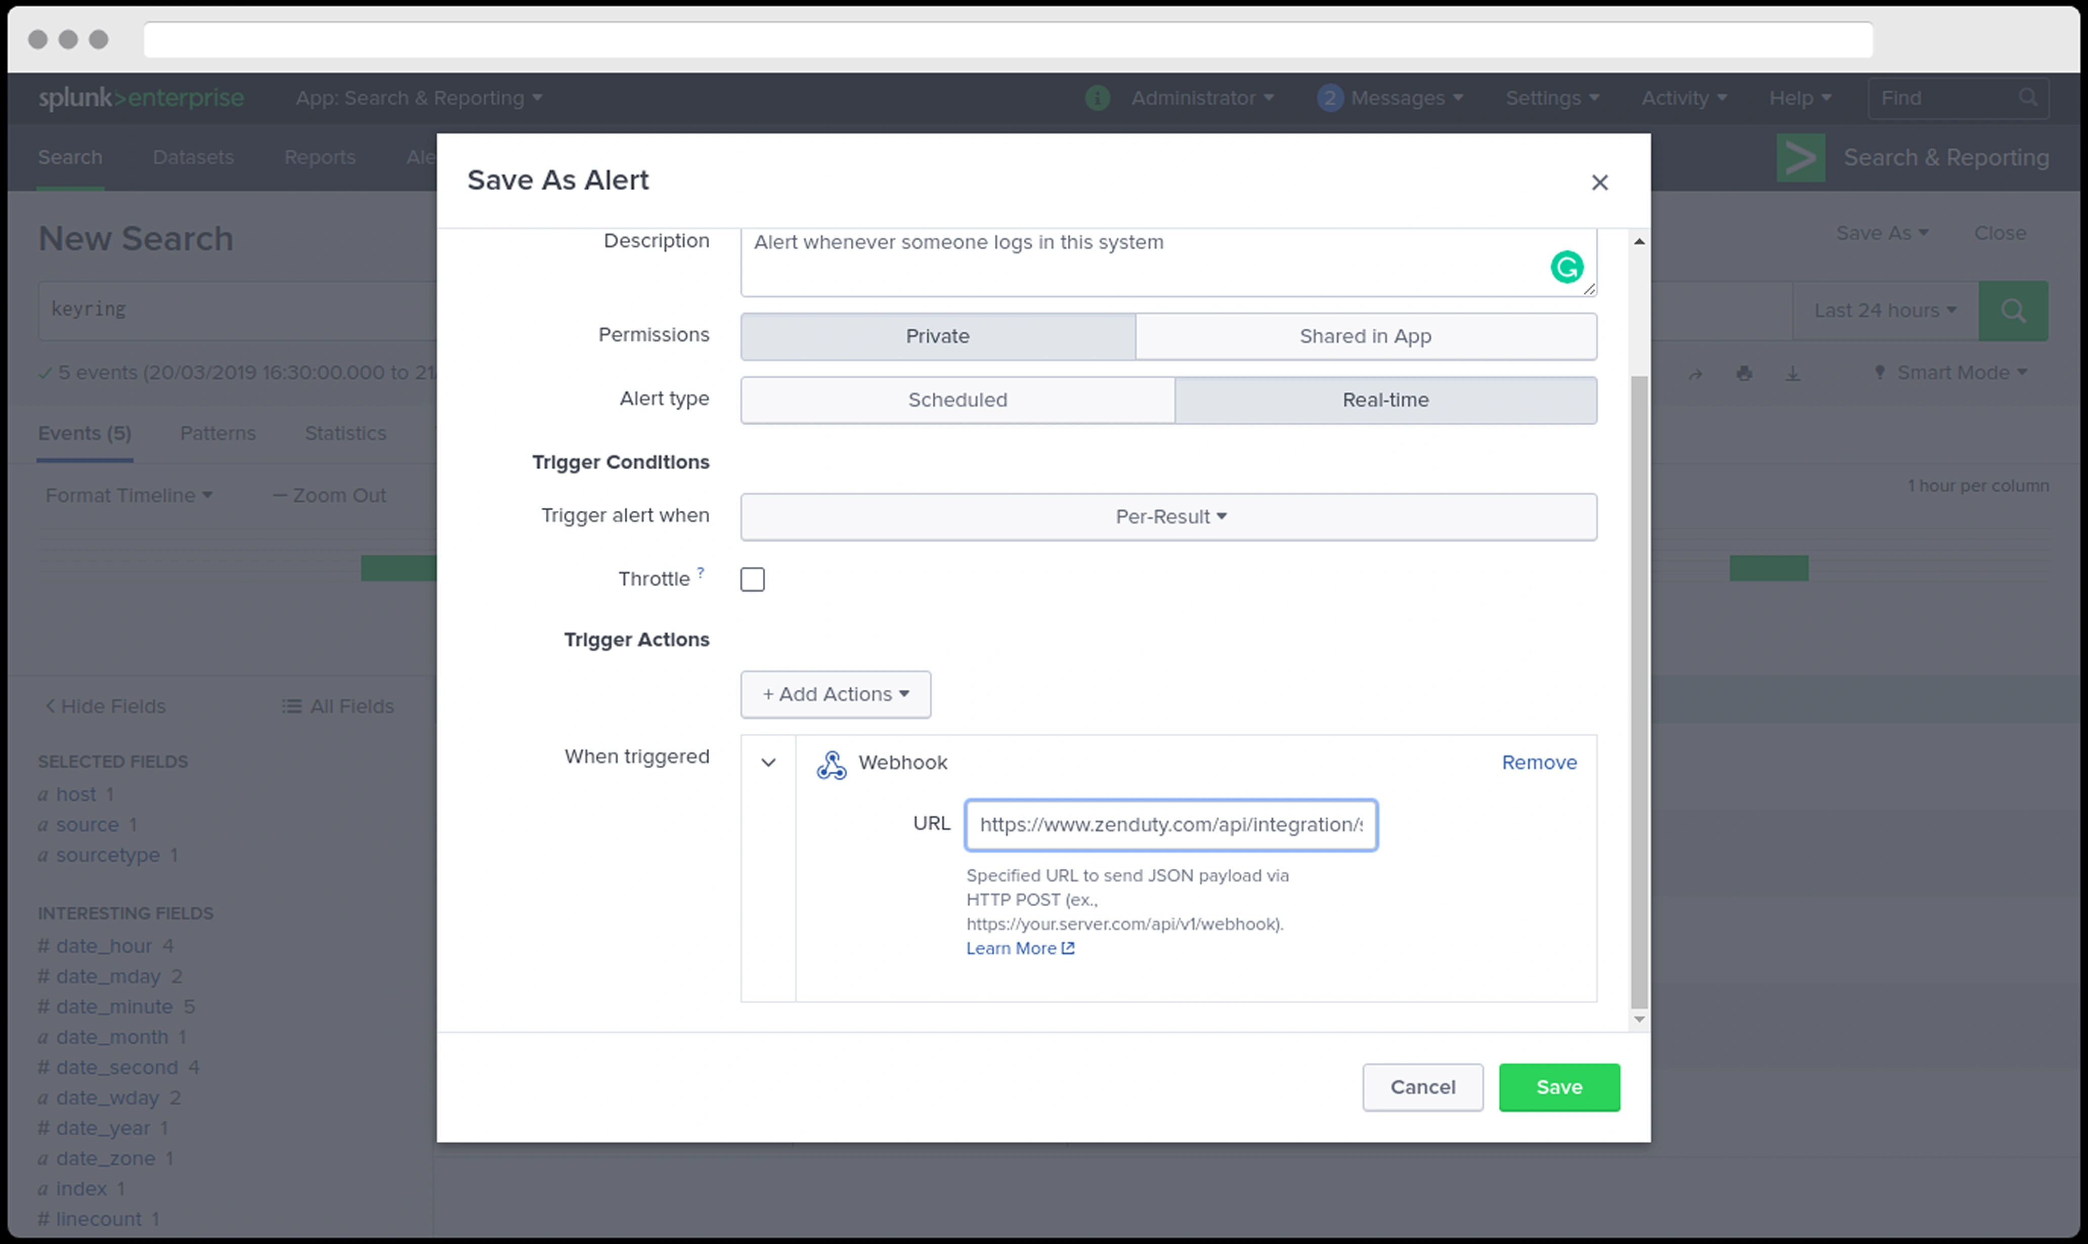Click the print icon

pos(1744,373)
